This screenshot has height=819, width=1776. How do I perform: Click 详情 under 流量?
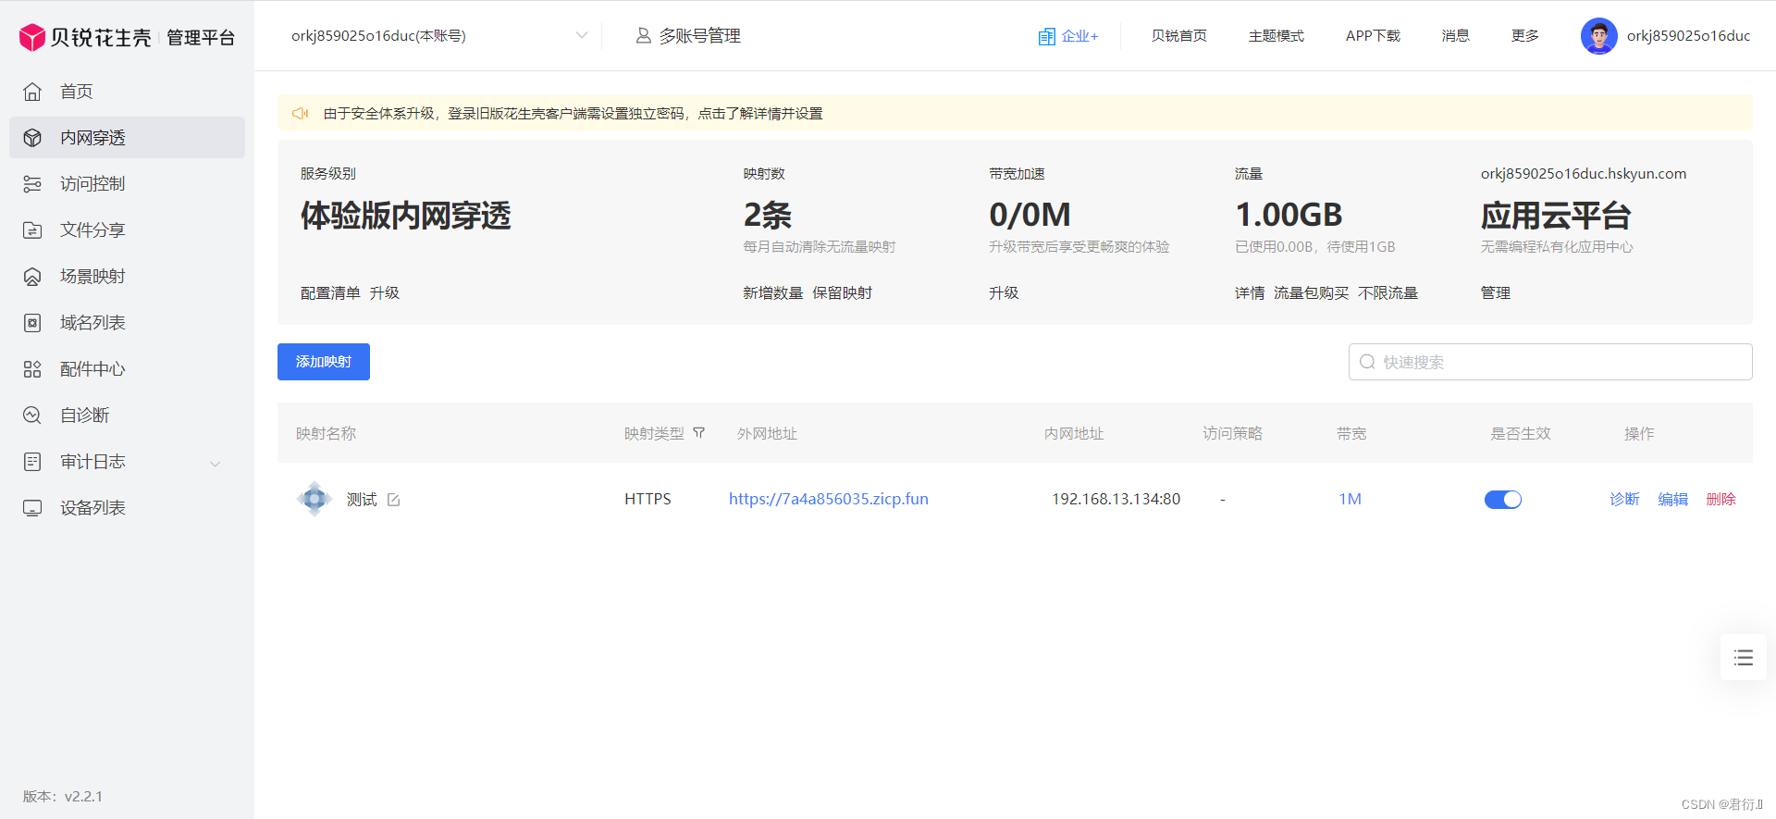1250,293
